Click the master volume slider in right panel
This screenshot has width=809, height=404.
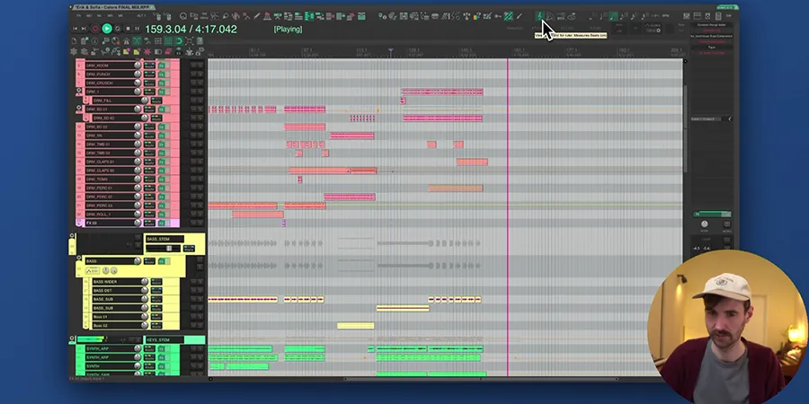tap(712, 214)
